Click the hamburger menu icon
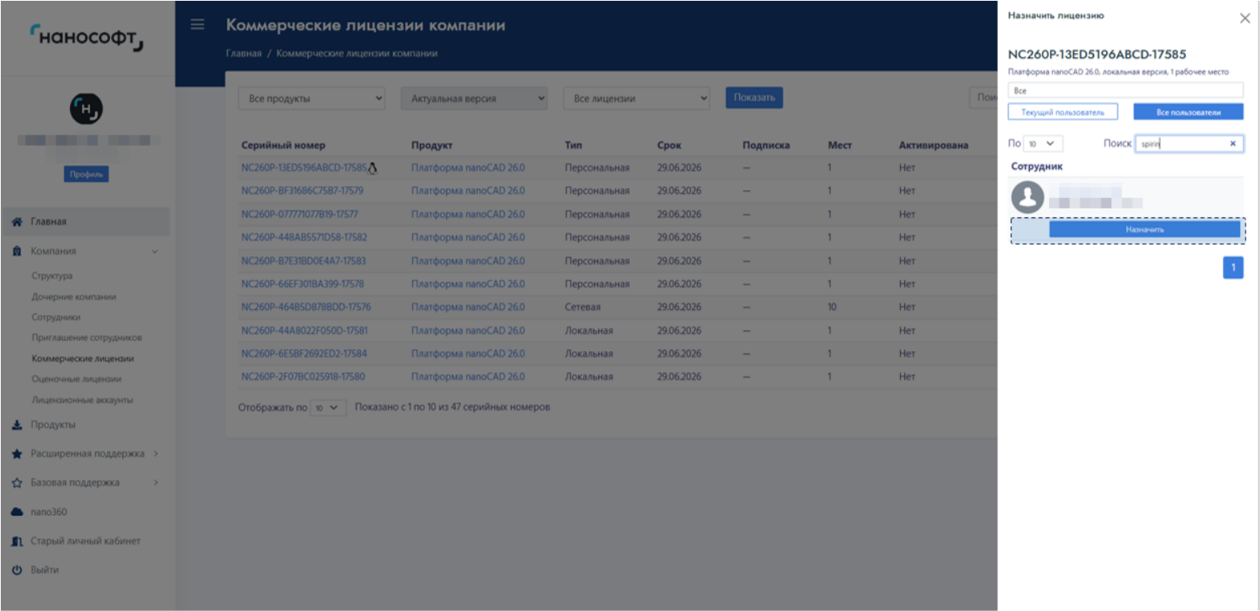Image resolution: width=1260 pixels, height=611 pixels. tap(197, 25)
